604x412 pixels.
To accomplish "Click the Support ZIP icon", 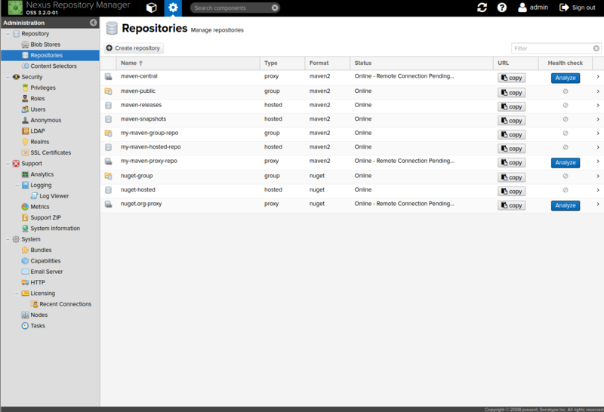I will (25, 217).
